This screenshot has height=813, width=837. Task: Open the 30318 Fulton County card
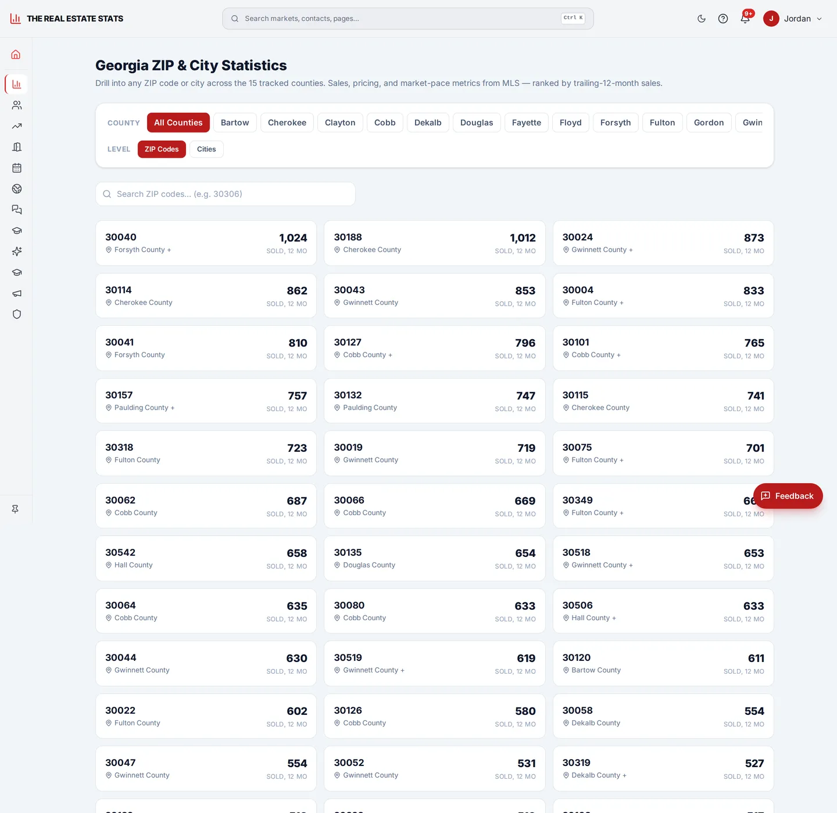[x=206, y=453]
